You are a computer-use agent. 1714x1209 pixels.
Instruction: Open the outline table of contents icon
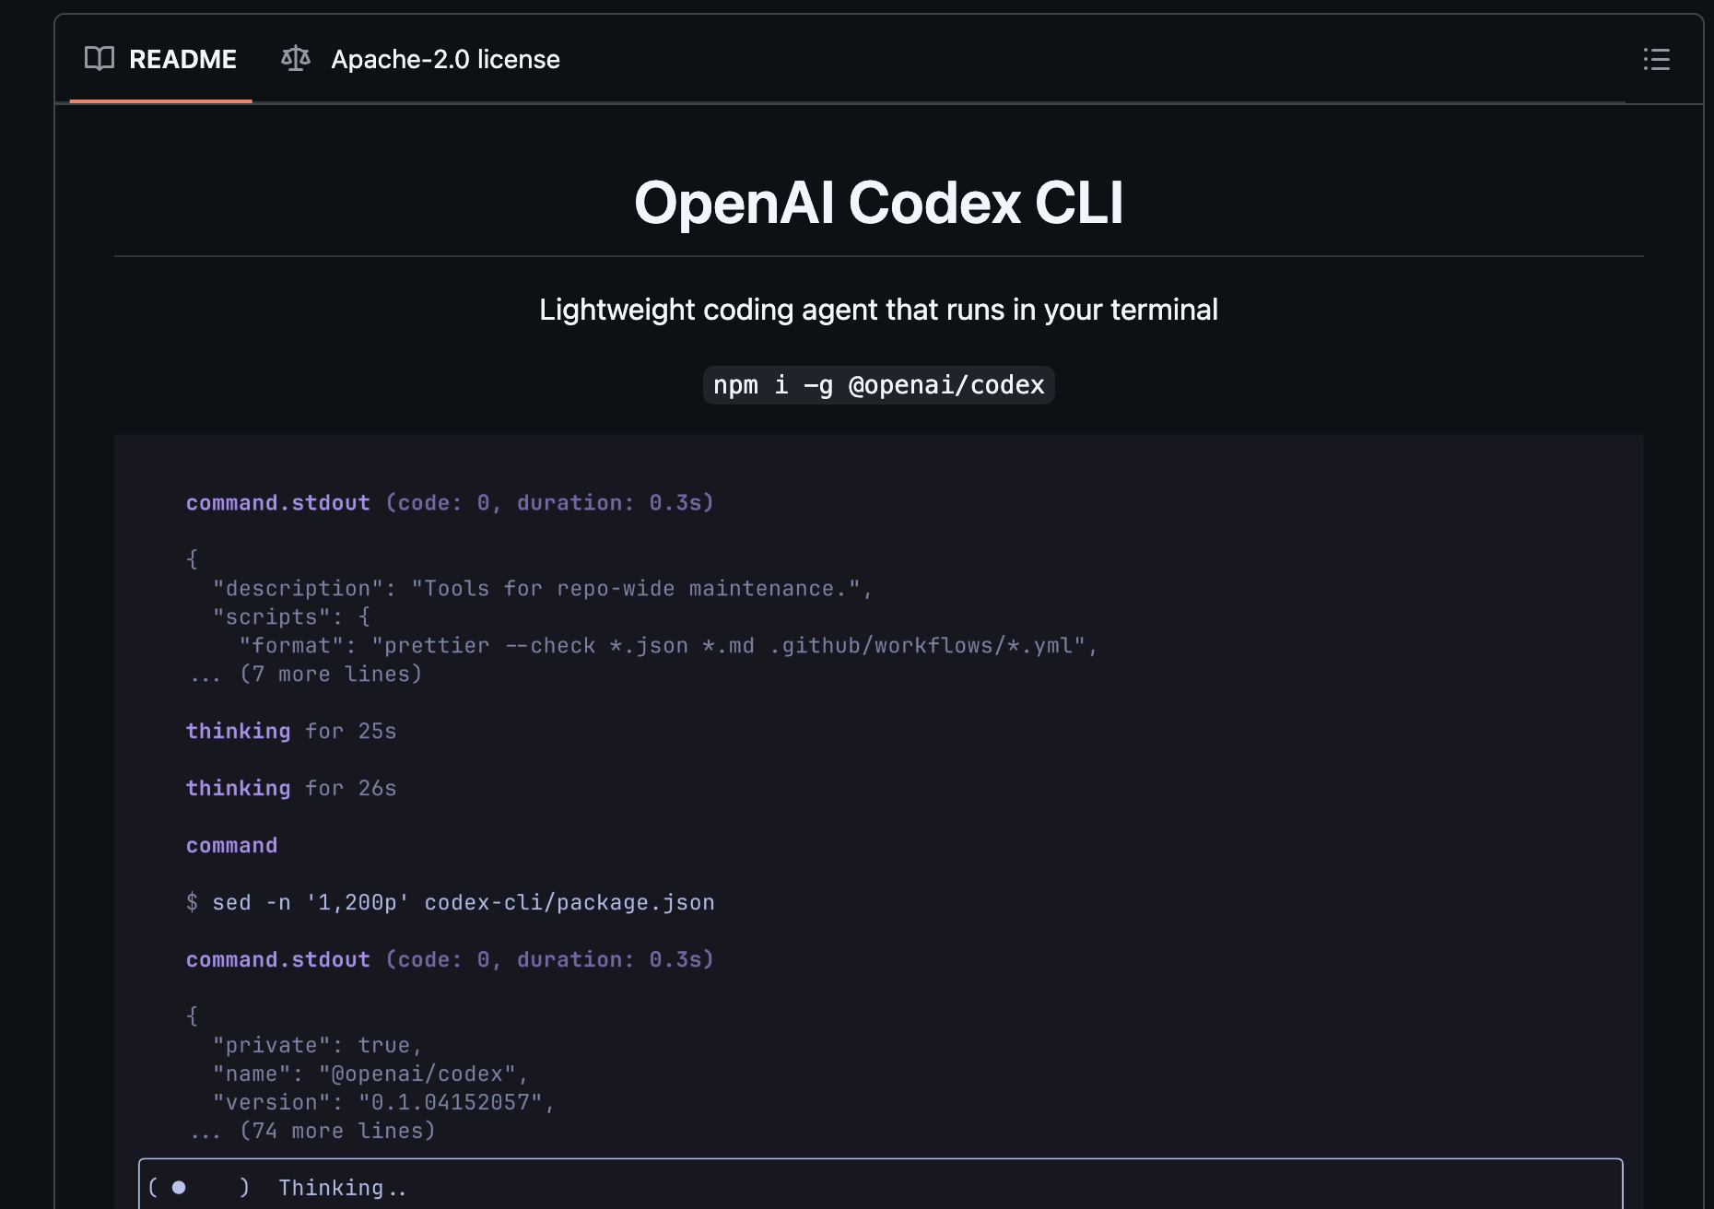pos(1656,59)
